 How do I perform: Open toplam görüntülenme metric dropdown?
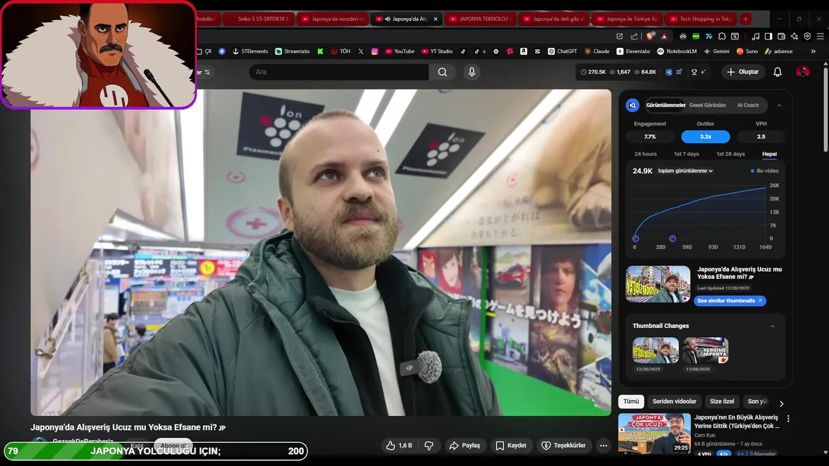pos(685,171)
